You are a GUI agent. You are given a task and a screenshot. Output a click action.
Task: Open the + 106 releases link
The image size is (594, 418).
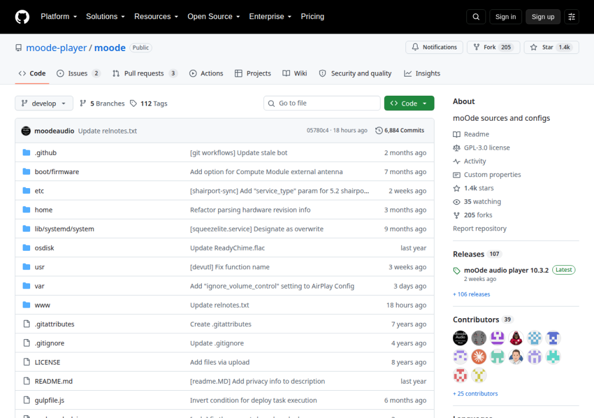[x=471, y=294]
